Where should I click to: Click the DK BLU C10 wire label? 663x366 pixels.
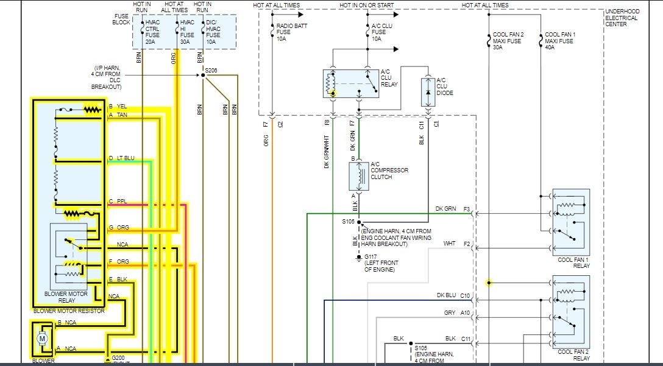point(453,295)
